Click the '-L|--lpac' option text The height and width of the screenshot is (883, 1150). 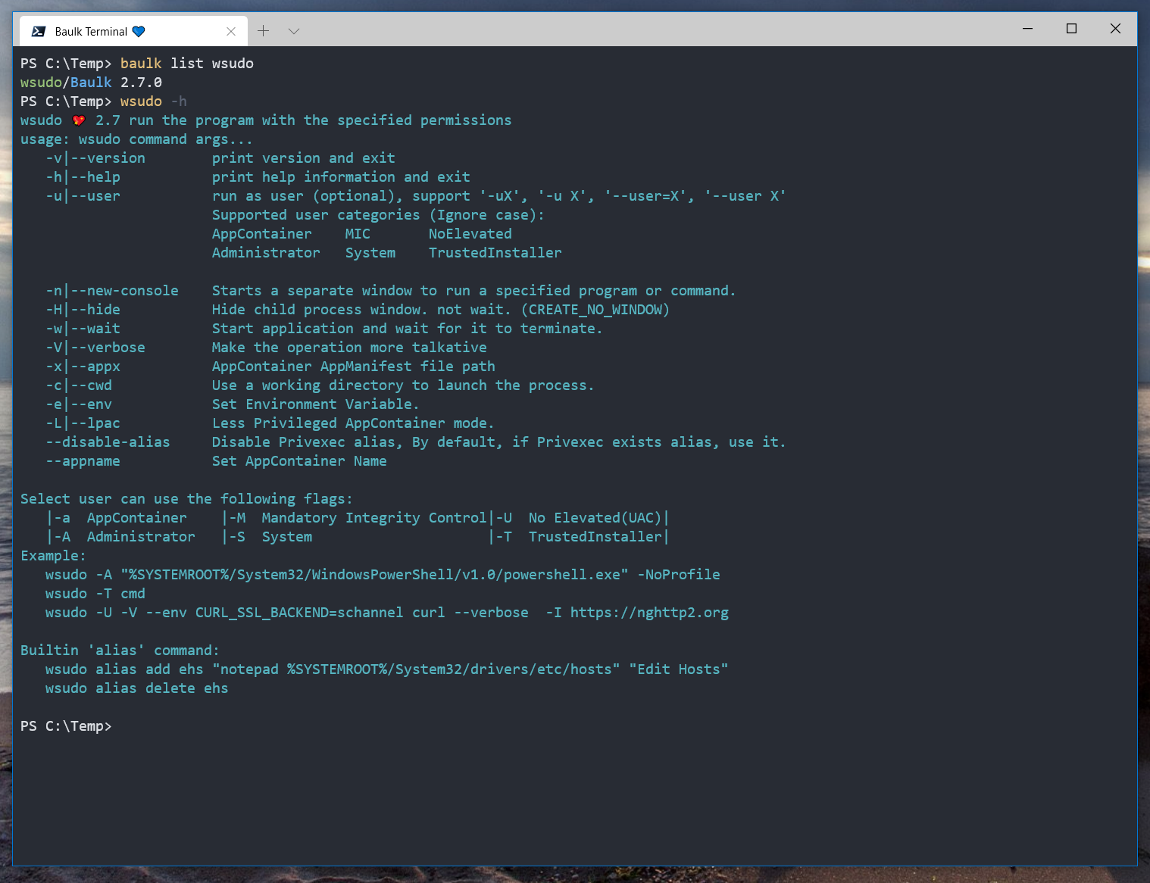coord(83,423)
